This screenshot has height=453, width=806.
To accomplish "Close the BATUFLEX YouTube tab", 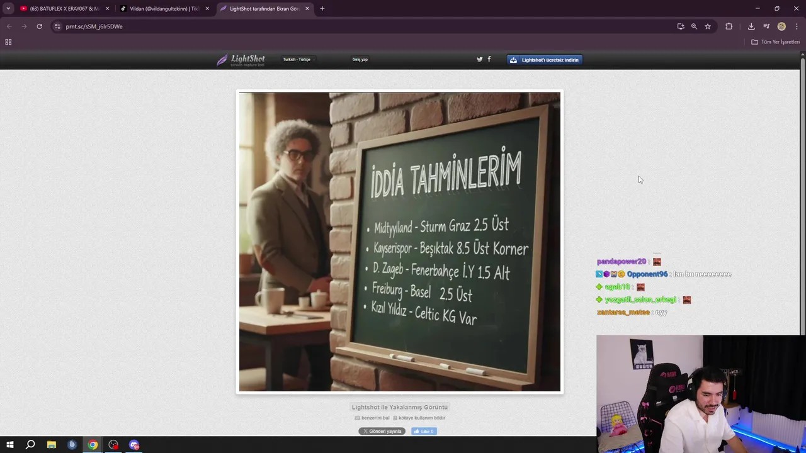I will pos(107,9).
